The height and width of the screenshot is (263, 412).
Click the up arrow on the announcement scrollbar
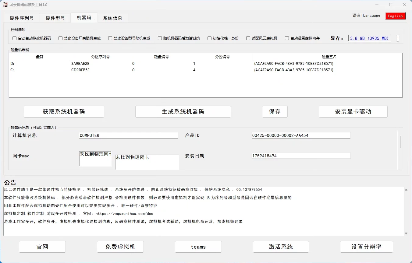click(406, 189)
